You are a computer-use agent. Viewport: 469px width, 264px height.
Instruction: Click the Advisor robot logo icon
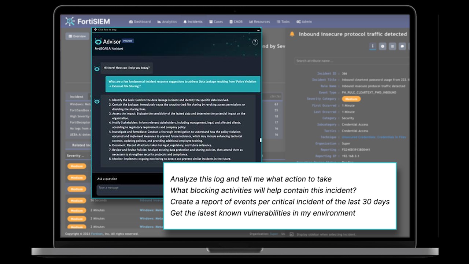point(98,41)
